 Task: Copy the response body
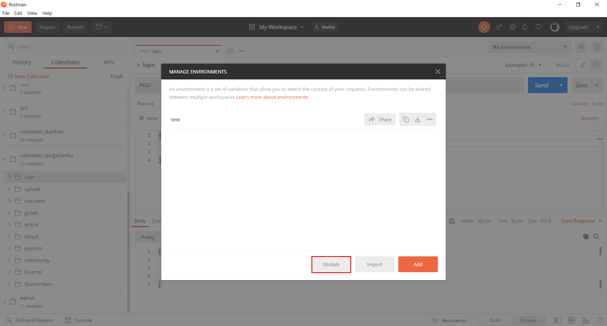[x=586, y=236]
